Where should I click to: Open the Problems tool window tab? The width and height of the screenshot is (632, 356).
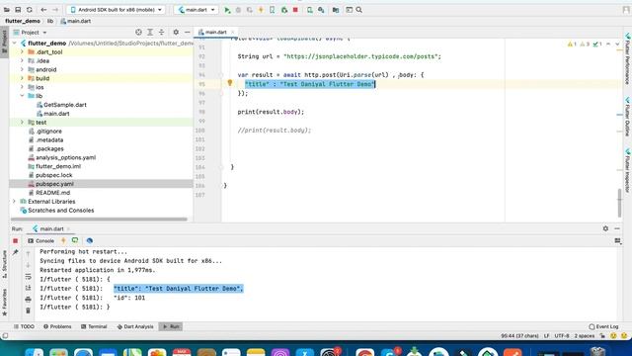click(x=57, y=326)
